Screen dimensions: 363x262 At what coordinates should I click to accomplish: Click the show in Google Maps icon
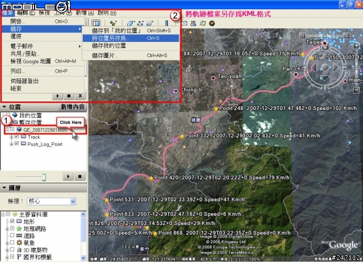click(x=202, y=23)
